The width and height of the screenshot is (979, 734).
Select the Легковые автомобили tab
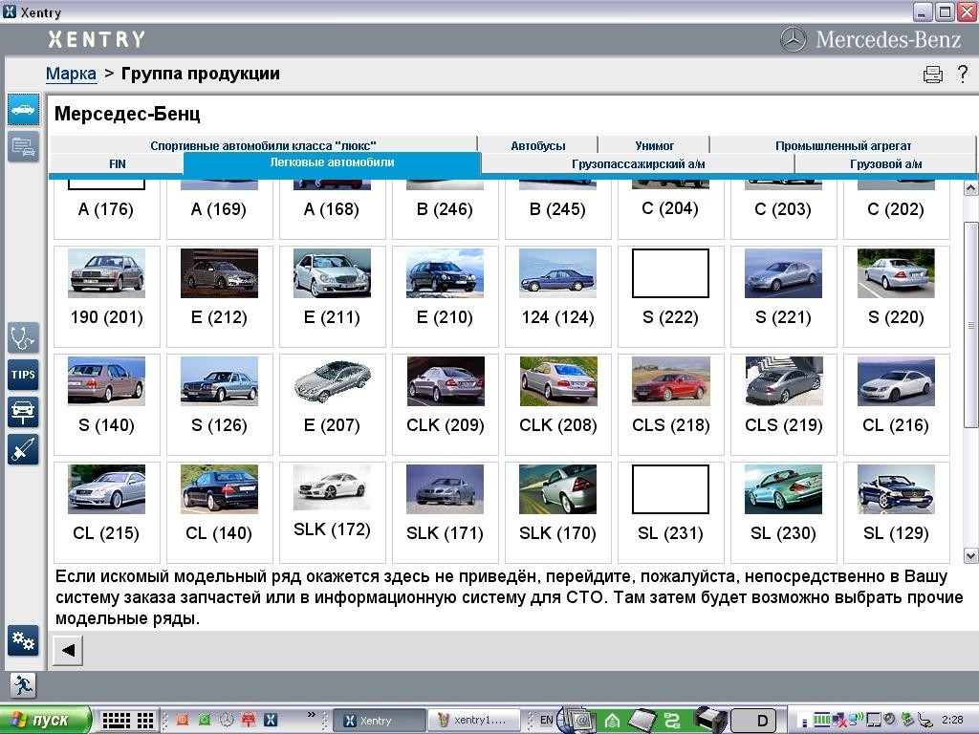332,162
